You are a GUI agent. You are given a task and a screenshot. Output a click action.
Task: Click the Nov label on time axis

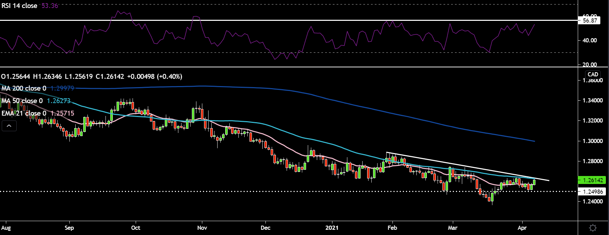coord(202,228)
